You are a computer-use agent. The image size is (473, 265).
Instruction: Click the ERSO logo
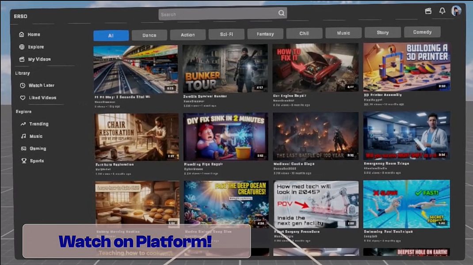pos(20,16)
